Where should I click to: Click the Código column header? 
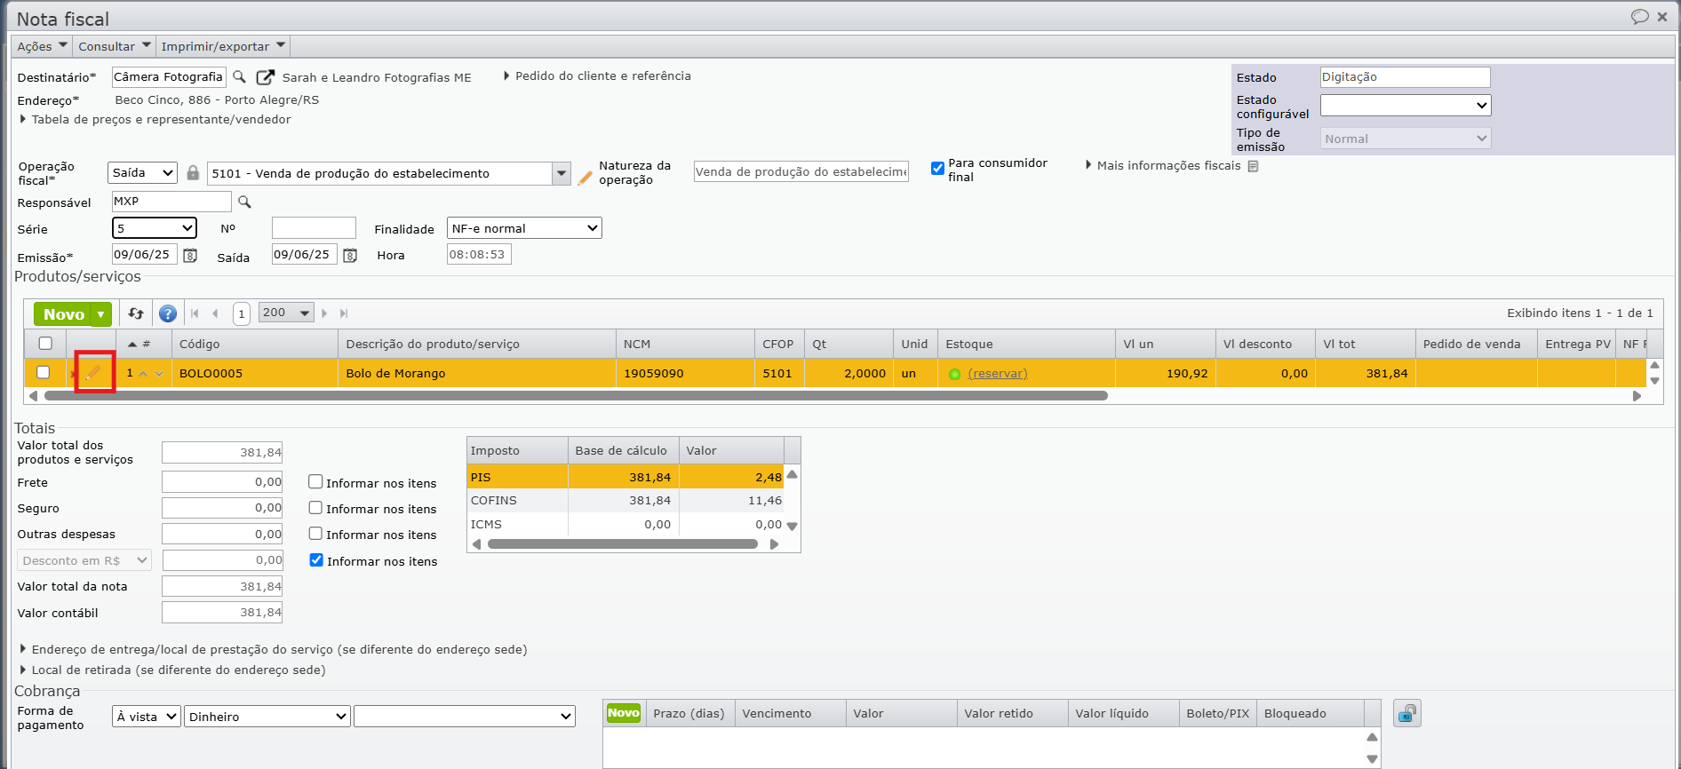point(255,344)
